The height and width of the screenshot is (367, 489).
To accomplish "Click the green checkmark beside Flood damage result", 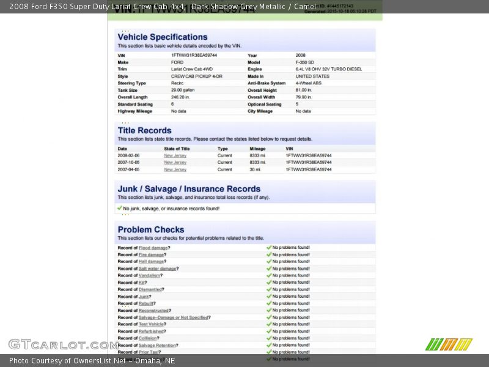I will click(x=269, y=247).
